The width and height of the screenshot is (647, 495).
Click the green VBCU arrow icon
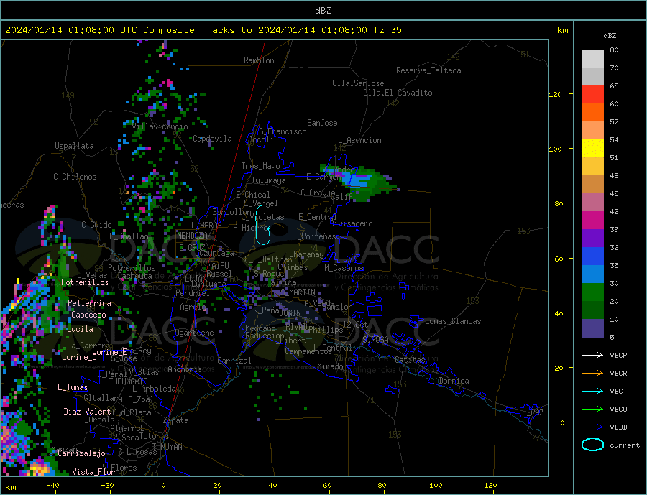coord(592,410)
